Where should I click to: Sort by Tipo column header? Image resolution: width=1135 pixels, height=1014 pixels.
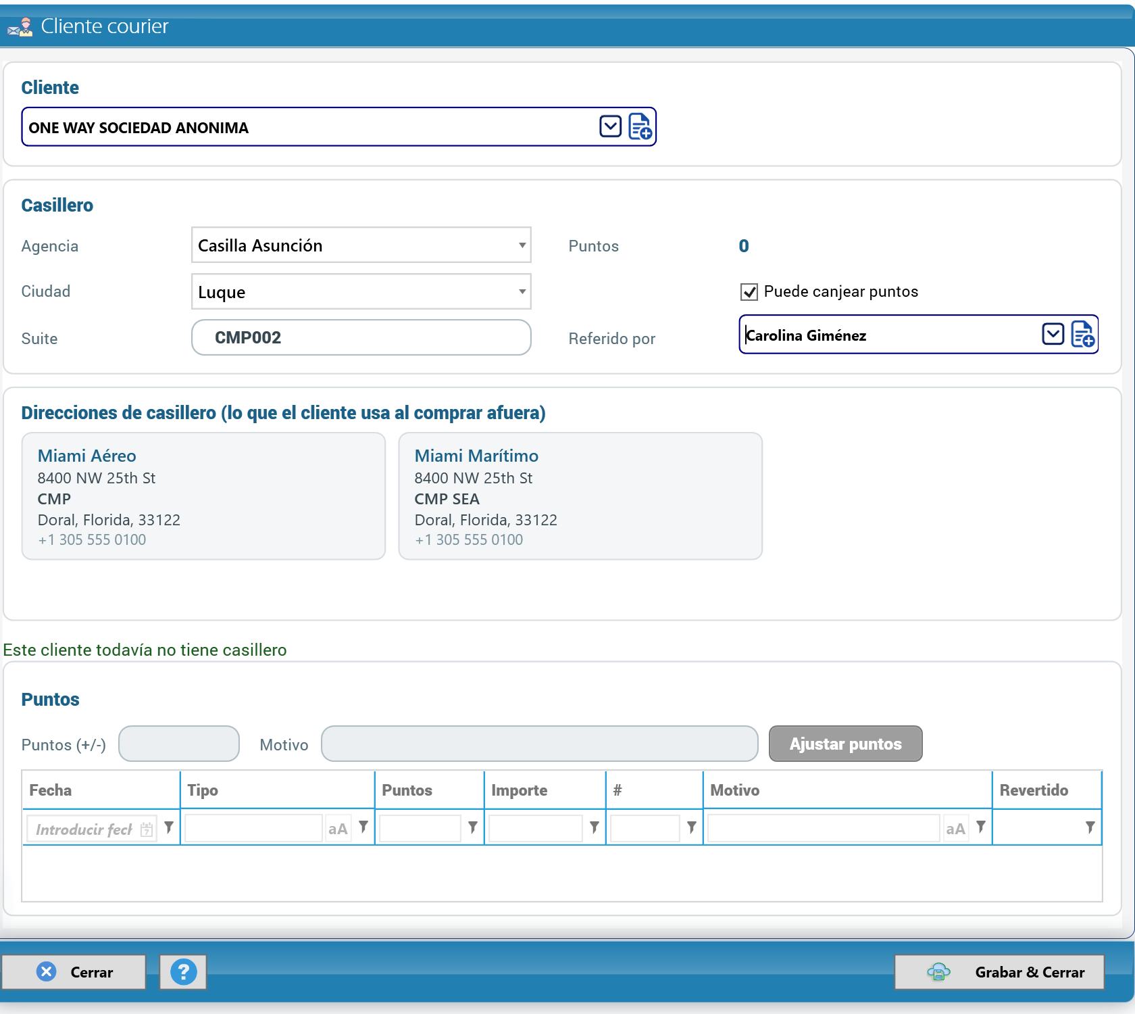(x=277, y=790)
